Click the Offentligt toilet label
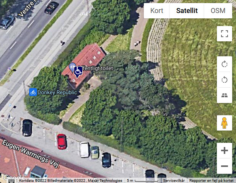The height and width of the screenshot is (183, 236). coord(98,68)
